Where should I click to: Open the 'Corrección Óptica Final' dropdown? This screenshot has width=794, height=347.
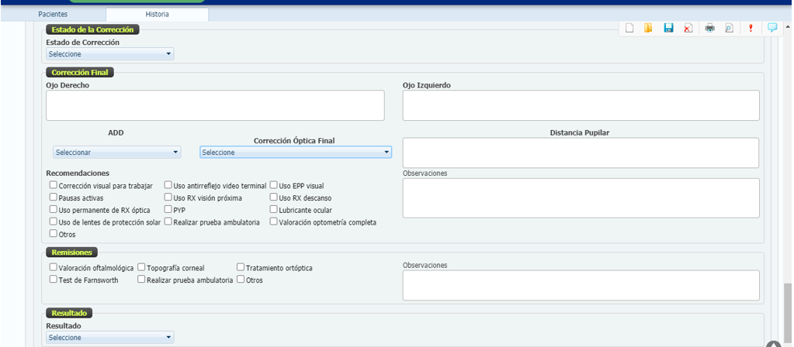pos(295,153)
